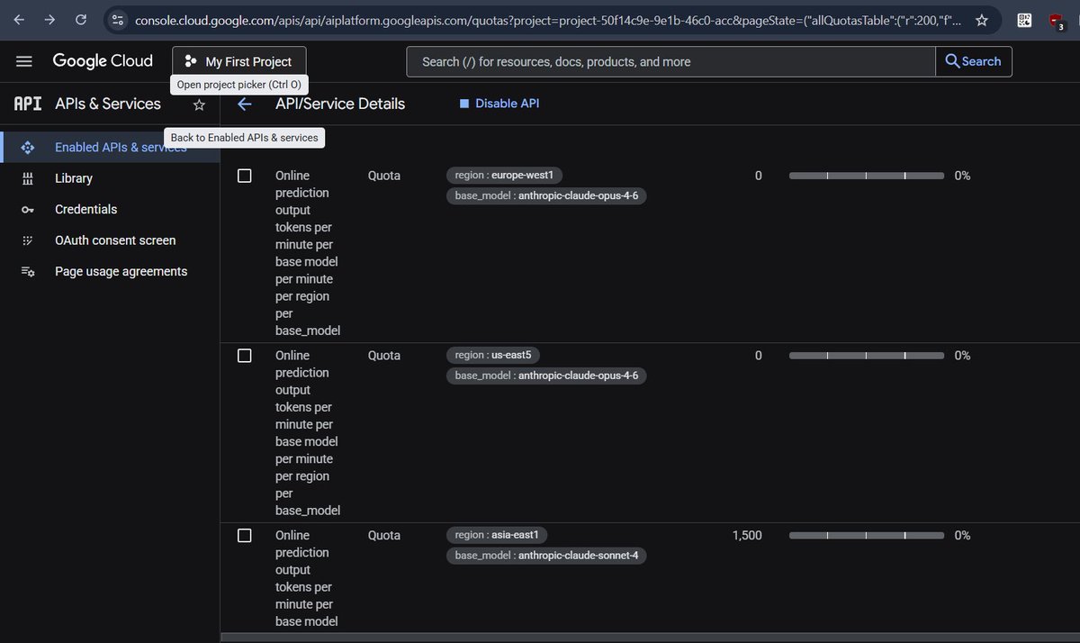1080x643 pixels.
Task: Open Credentials in the sidebar
Action: pos(85,209)
